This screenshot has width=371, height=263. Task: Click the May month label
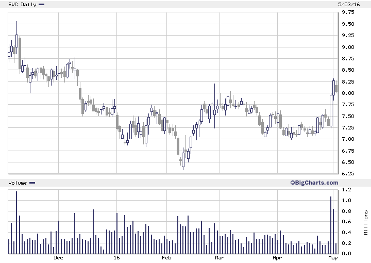pos(333,258)
